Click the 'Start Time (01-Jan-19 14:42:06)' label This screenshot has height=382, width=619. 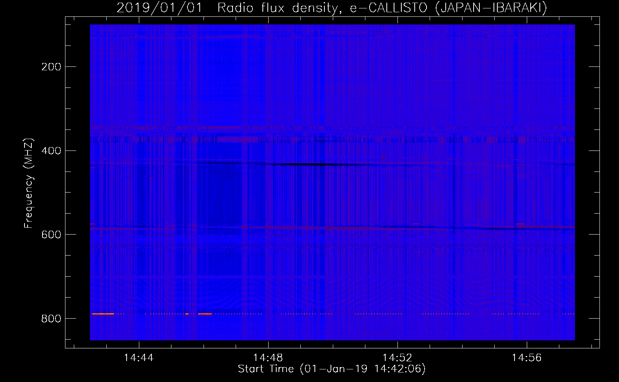[332, 369]
